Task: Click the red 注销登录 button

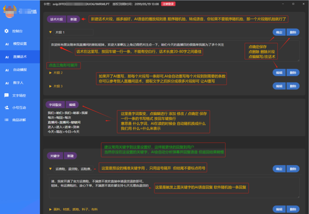Action: 168,4
